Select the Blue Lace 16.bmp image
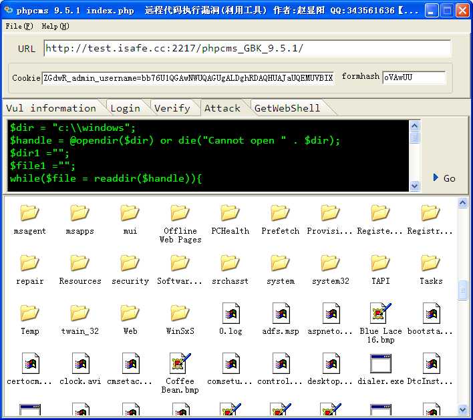473x420 pixels. pyautogui.click(x=380, y=313)
